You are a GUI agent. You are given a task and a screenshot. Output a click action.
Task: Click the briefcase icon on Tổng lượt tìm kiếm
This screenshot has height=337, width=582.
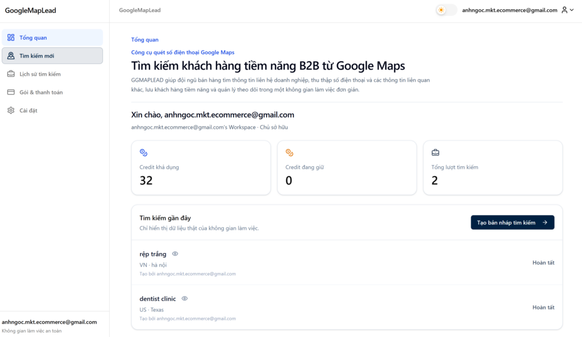[435, 153]
